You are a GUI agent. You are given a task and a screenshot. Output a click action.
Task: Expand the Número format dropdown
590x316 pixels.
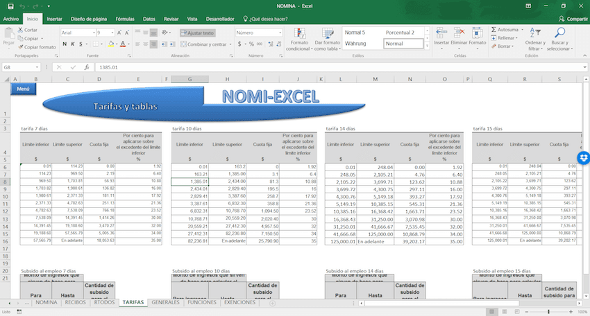[x=280, y=33]
